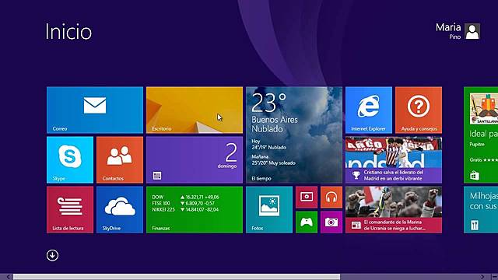The image size is (498, 280).
Task: Open the Store tile featuring Pupitre
Action: (481, 135)
